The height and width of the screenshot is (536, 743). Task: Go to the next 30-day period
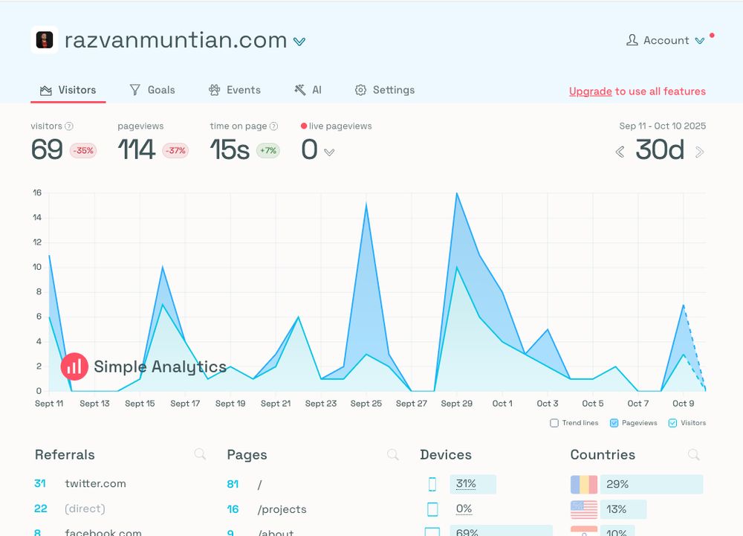699,152
